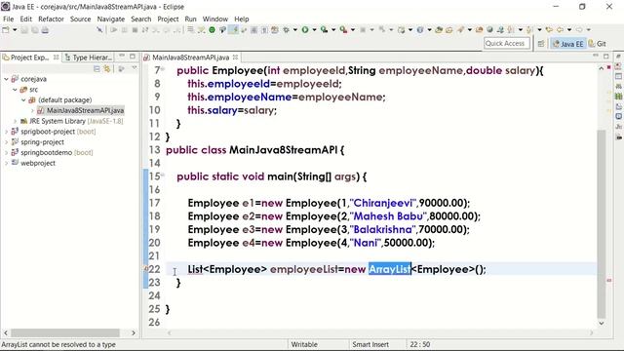Open the Run menu

click(x=191, y=19)
